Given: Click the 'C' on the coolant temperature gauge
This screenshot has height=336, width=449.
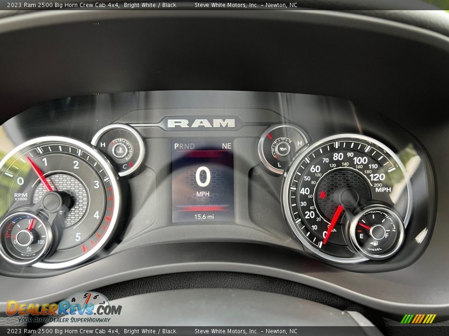Looking at the screenshot, I should tap(124, 167).
